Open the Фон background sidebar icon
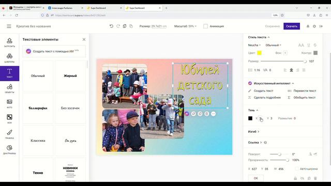331x186 pixels. [9, 119]
